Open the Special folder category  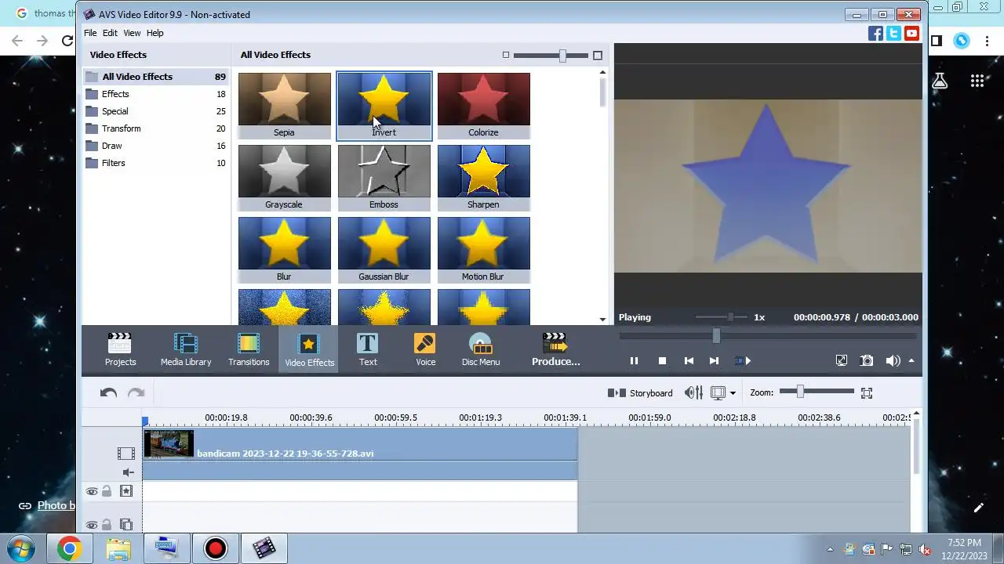point(155,111)
